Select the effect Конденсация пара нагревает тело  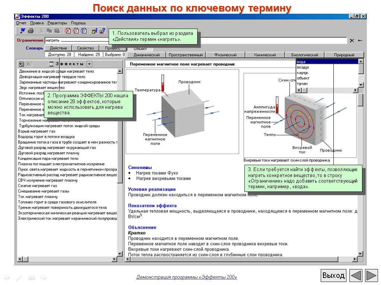(x=48, y=158)
